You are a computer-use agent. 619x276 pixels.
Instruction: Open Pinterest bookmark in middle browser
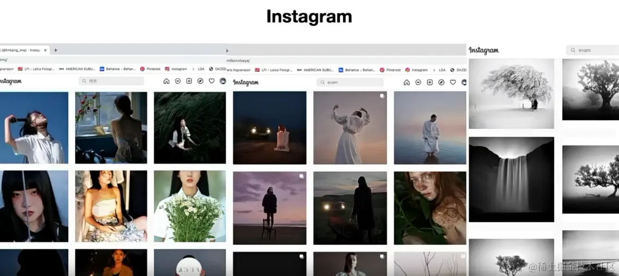[x=390, y=70]
